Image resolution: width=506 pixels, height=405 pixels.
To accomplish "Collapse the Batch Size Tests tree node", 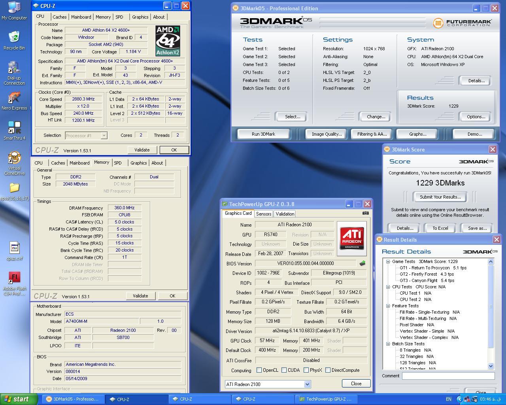I will pos(388,344).
